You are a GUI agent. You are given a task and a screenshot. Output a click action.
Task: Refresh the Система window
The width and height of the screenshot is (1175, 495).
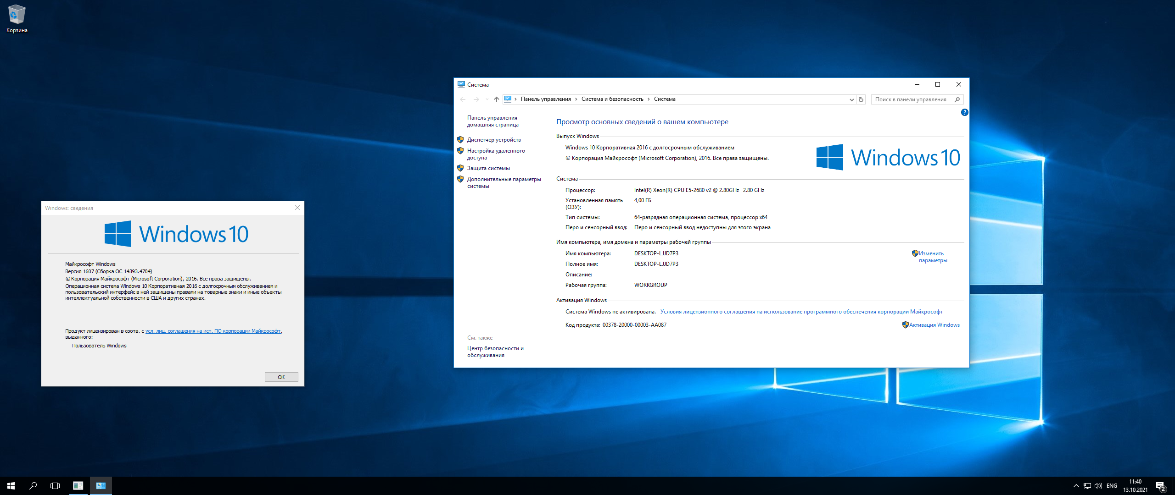pos(861,99)
